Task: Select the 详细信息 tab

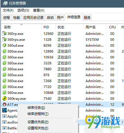Action: click(74, 17)
